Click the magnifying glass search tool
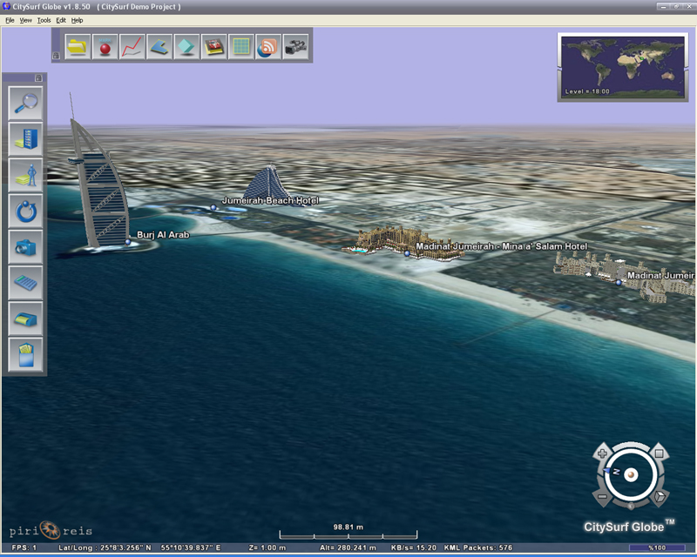 [x=26, y=104]
